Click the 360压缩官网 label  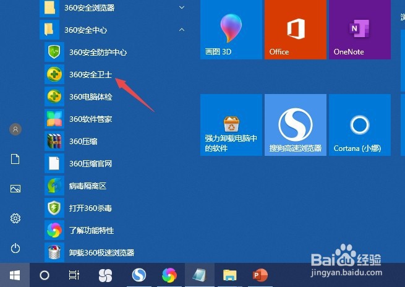91,163
